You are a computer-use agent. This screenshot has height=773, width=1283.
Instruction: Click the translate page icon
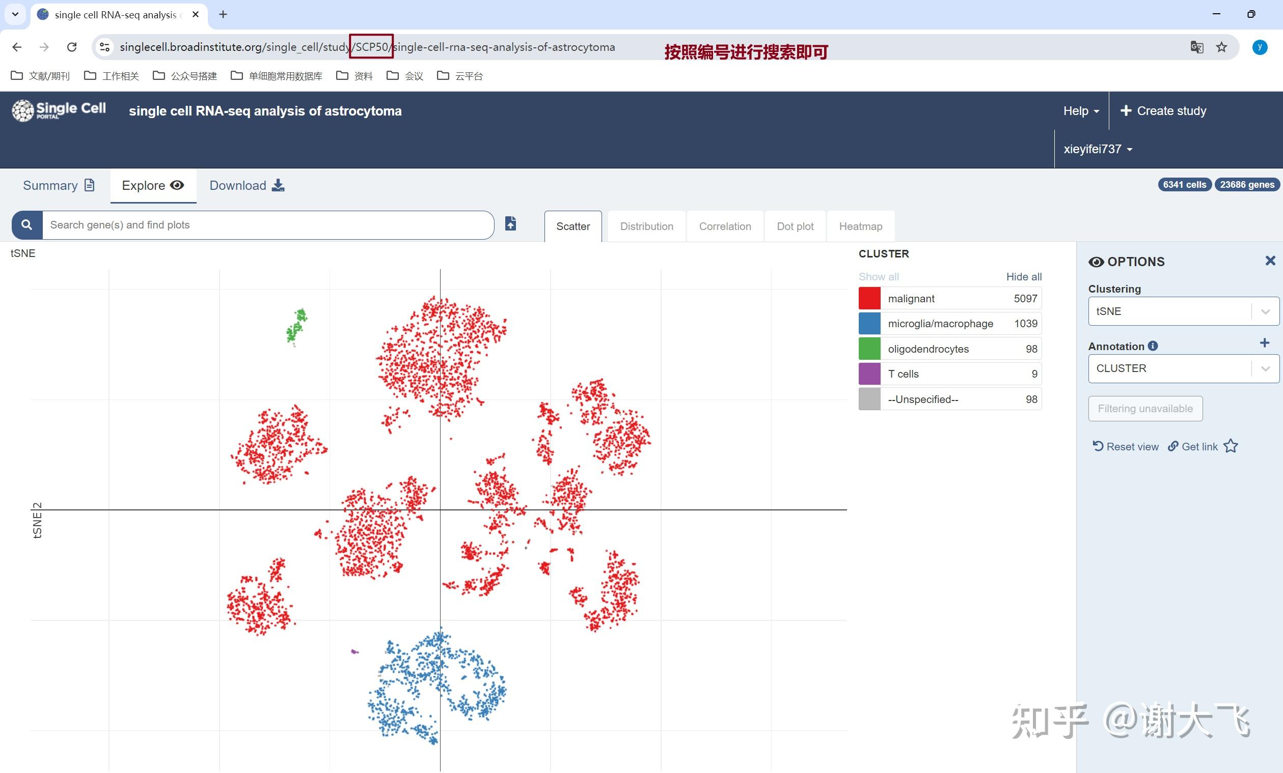tap(1196, 47)
